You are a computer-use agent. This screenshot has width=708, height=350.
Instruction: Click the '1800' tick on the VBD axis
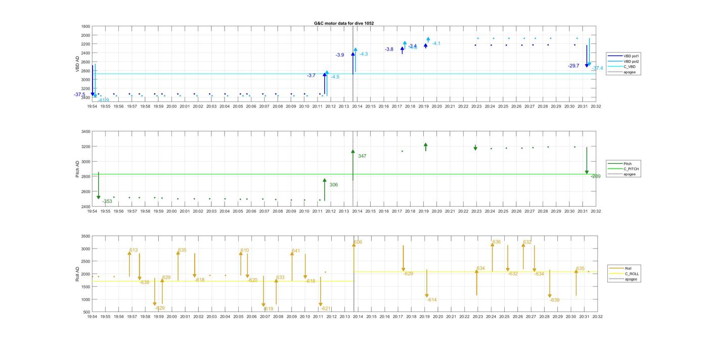[85, 26]
